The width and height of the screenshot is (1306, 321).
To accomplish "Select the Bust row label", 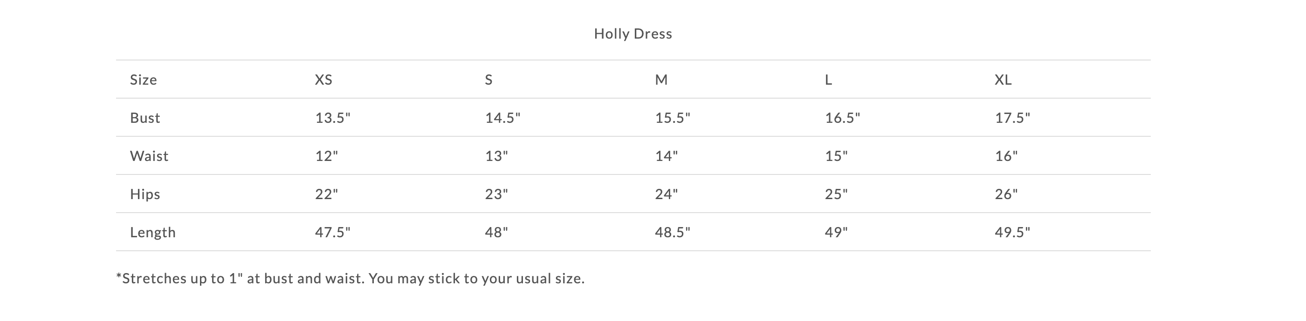I will pos(145,118).
